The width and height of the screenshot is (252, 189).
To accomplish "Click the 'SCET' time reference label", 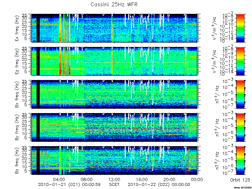I will click(x=114, y=185).
